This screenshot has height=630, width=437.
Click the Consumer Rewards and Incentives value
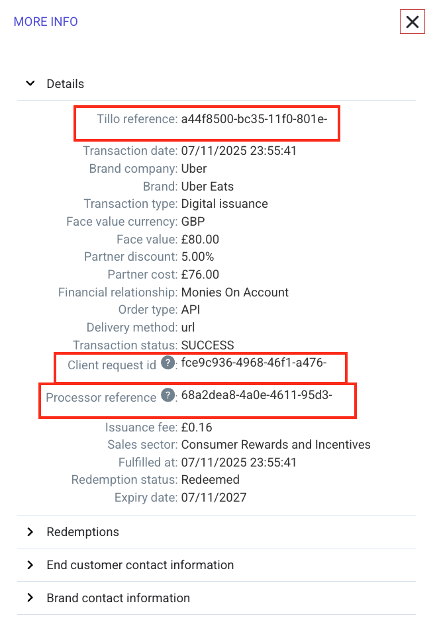click(275, 445)
